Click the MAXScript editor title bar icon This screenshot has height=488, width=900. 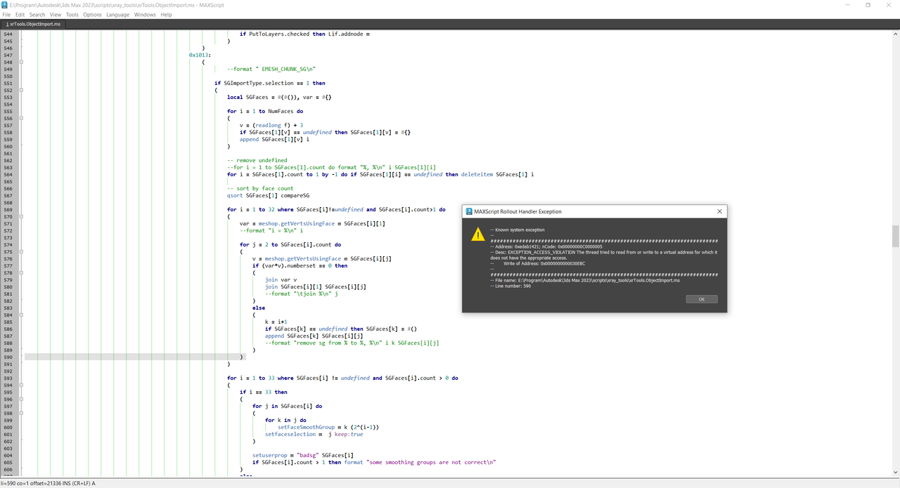tap(5, 5)
